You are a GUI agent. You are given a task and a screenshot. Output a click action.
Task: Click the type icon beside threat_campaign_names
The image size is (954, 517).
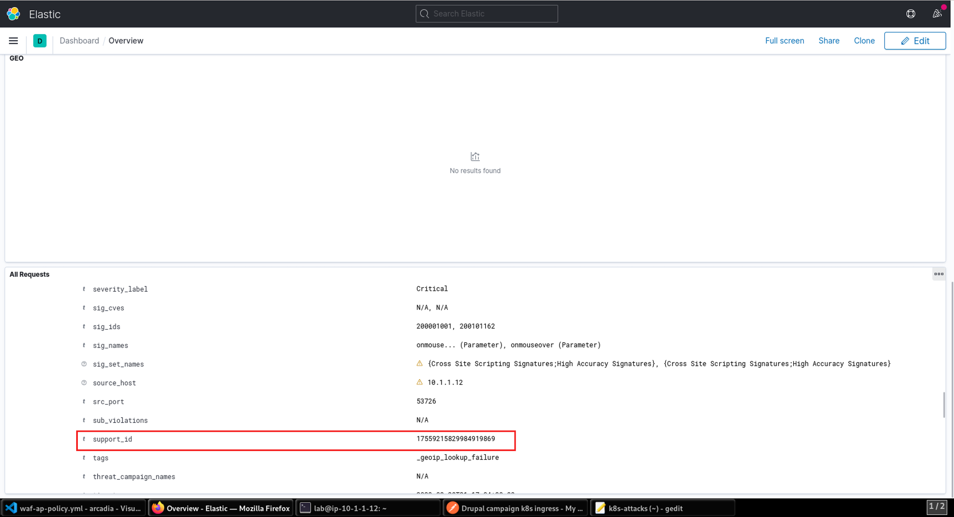pyautogui.click(x=84, y=477)
